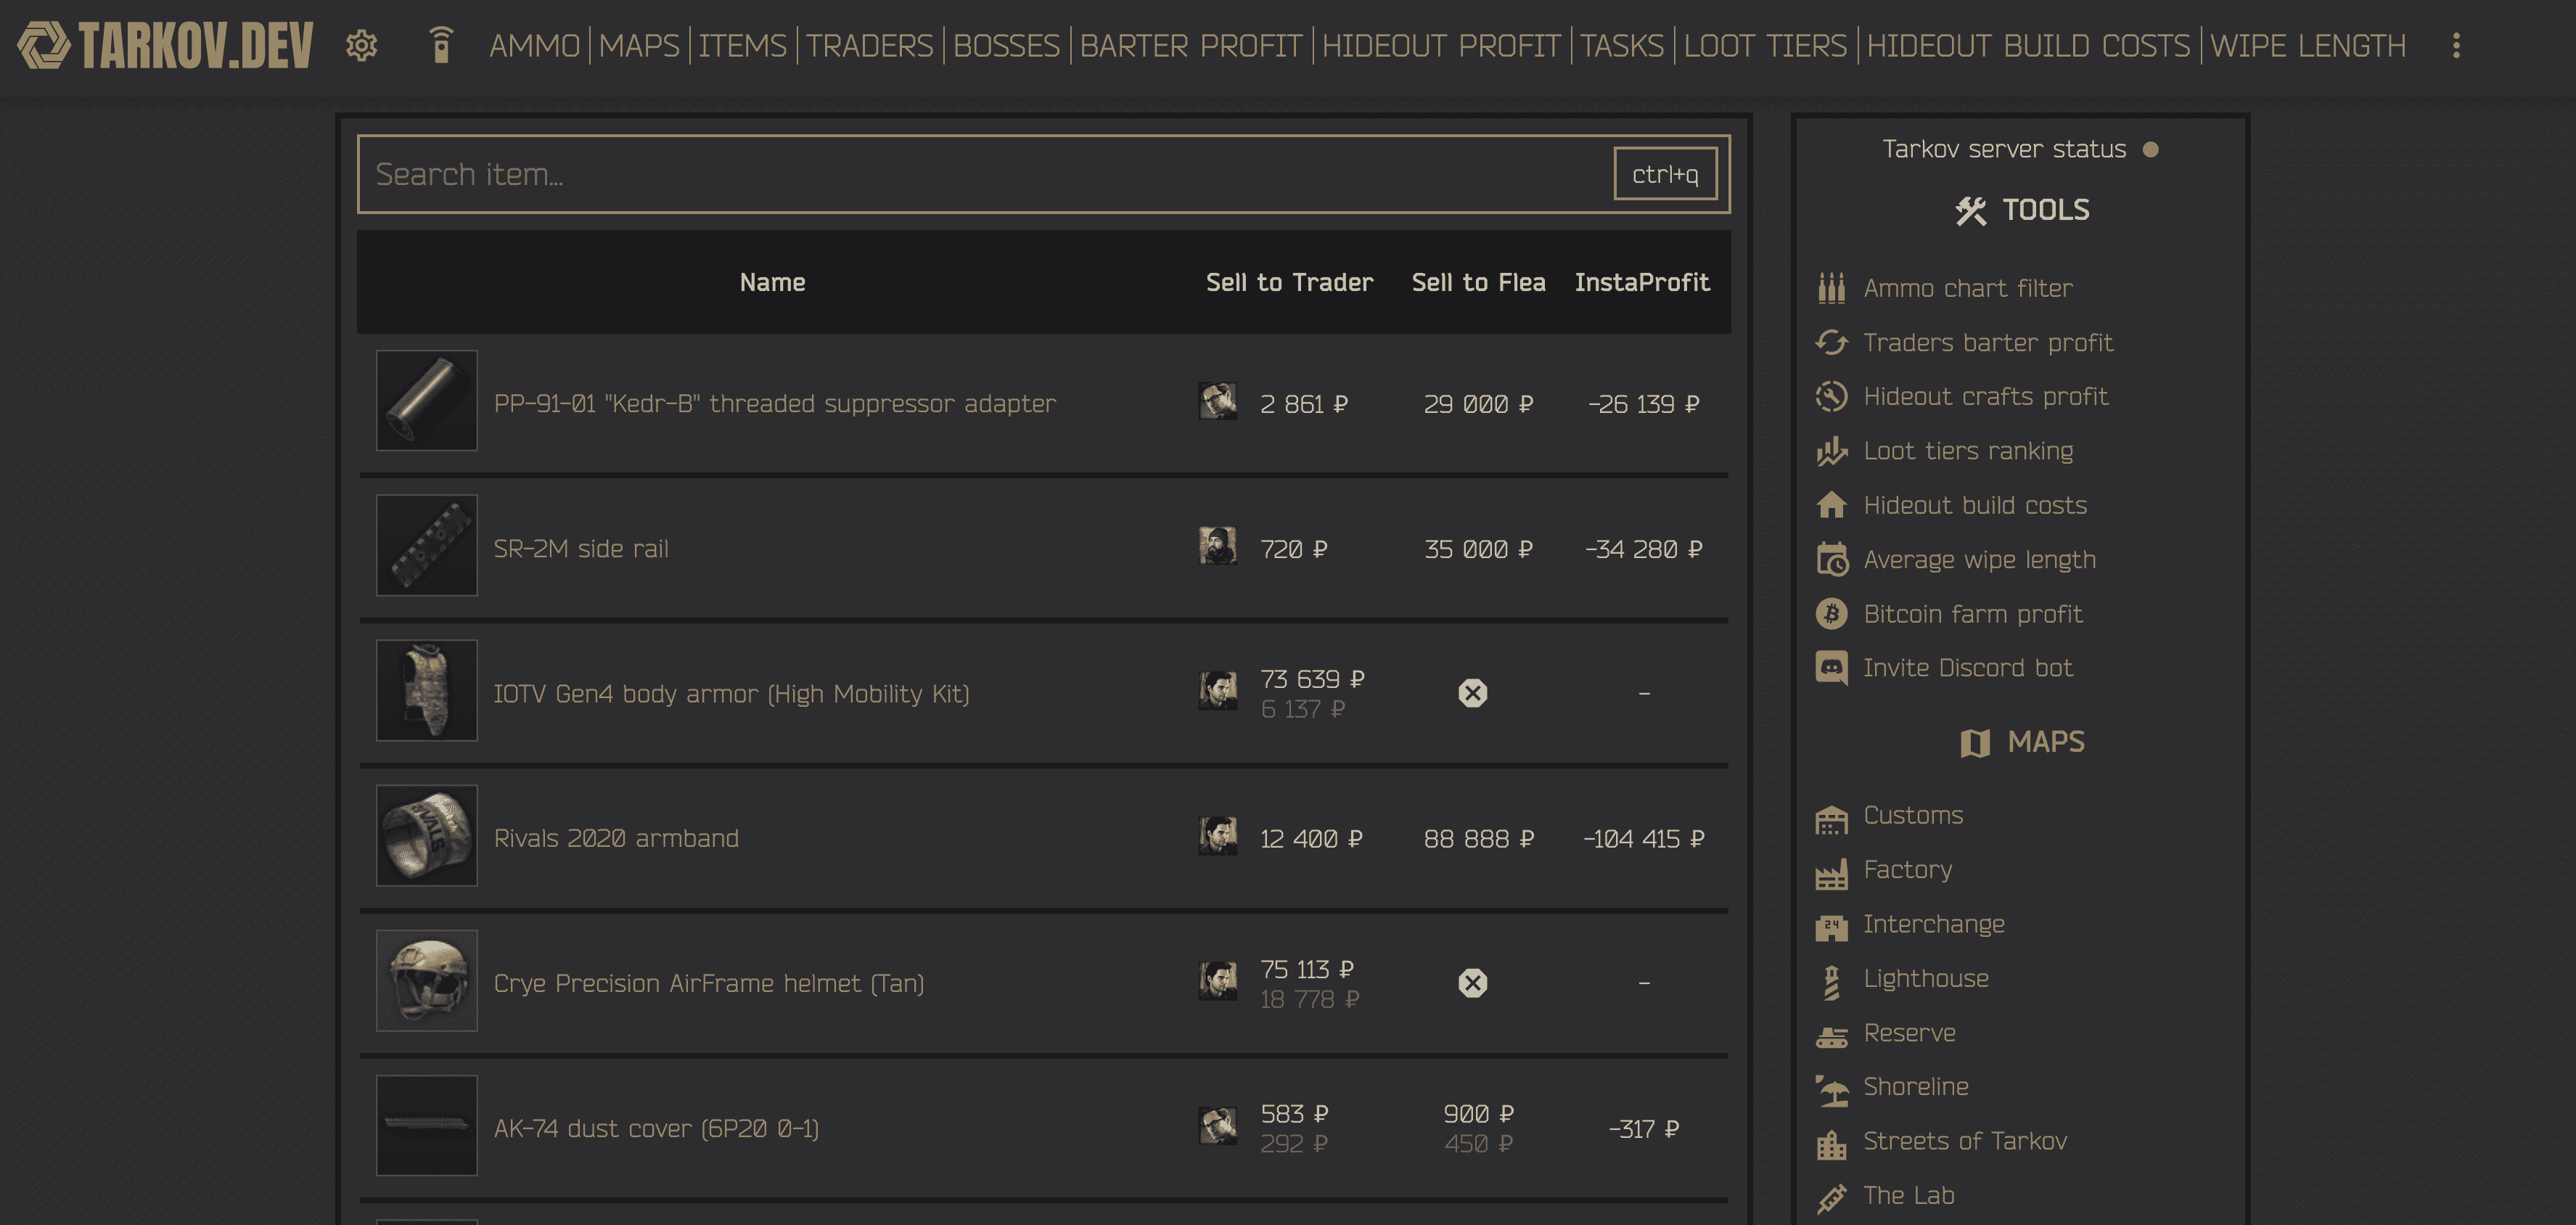The height and width of the screenshot is (1225, 2576).
Task: Open the AMMO menu item
Action: click(x=534, y=46)
